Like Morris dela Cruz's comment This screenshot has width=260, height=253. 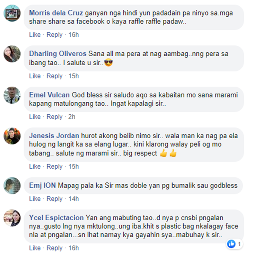35,35
